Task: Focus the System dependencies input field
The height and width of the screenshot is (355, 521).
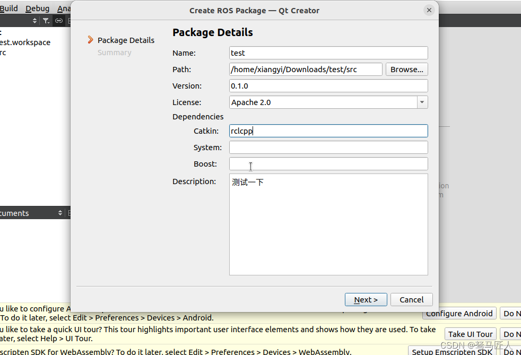Action: [x=328, y=147]
